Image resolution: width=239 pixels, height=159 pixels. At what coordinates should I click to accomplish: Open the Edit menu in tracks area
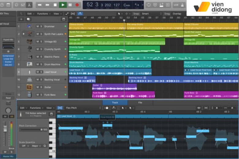[x=31, y=14]
